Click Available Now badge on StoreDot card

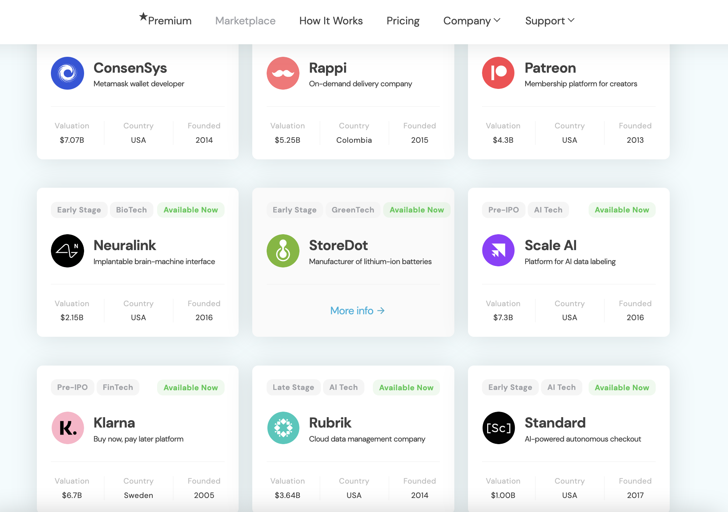click(x=416, y=210)
